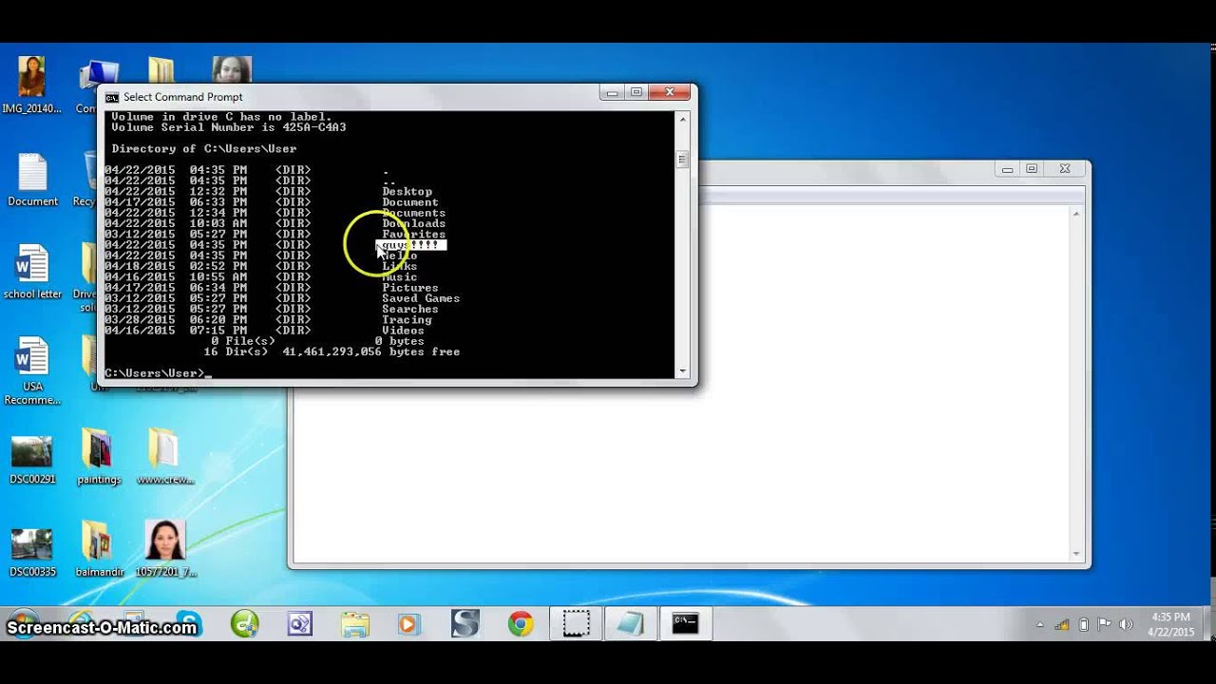Show hidden system tray icons arrow

1040,625
